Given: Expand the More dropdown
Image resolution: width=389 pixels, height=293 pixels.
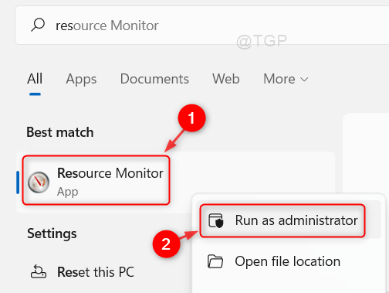Looking at the screenshot, I should point(286,79).
